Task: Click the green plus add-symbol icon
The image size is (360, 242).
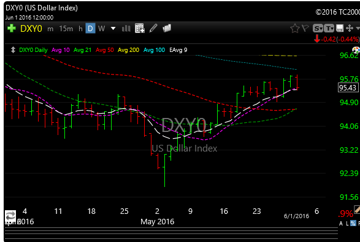Action: (x=11, y=29)
